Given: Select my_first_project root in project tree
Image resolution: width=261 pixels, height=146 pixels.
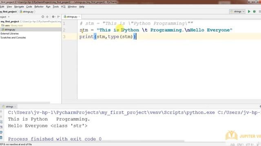Looking at the screenshot, I should coord(31,21).
